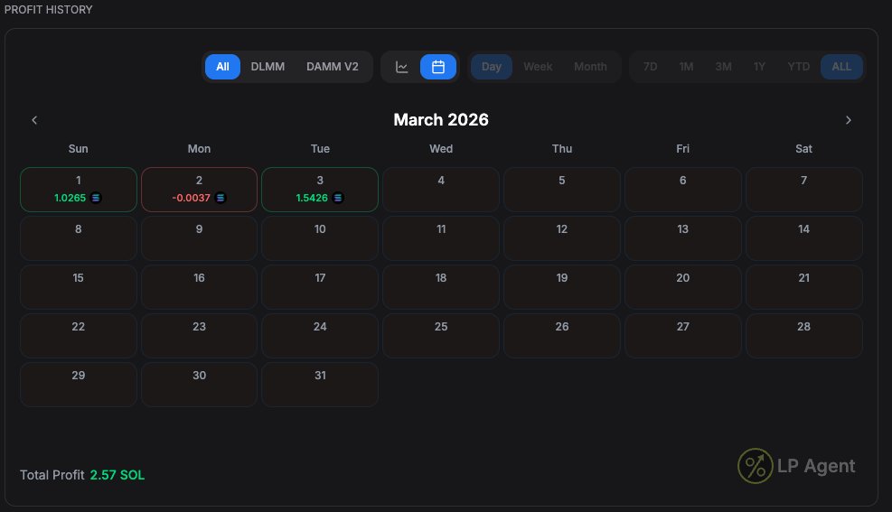This screenshot has width=892, height=512.
Task: Select the calendar view icon
Action: pos(438,67)
